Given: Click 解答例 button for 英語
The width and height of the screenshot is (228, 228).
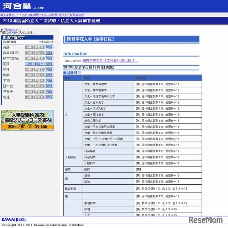Looking at the screenshot, I should [39, 47].
